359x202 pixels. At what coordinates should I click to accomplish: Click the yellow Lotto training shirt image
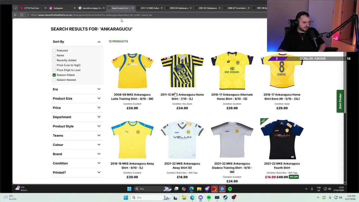(x=132, y=70)
